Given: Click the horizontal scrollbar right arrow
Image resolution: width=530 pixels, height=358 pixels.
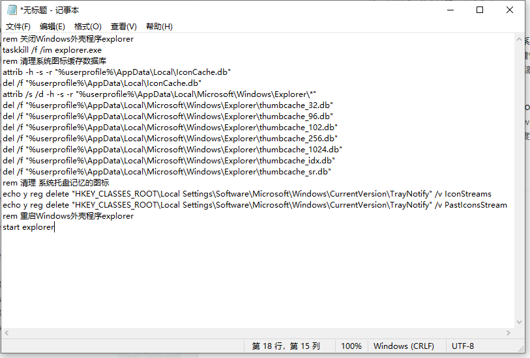Looking at the screenshot, I should (508, 333).
